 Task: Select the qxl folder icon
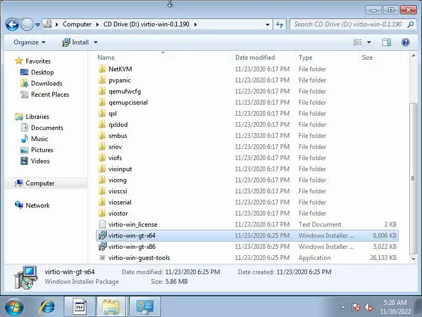click(102, 113)
